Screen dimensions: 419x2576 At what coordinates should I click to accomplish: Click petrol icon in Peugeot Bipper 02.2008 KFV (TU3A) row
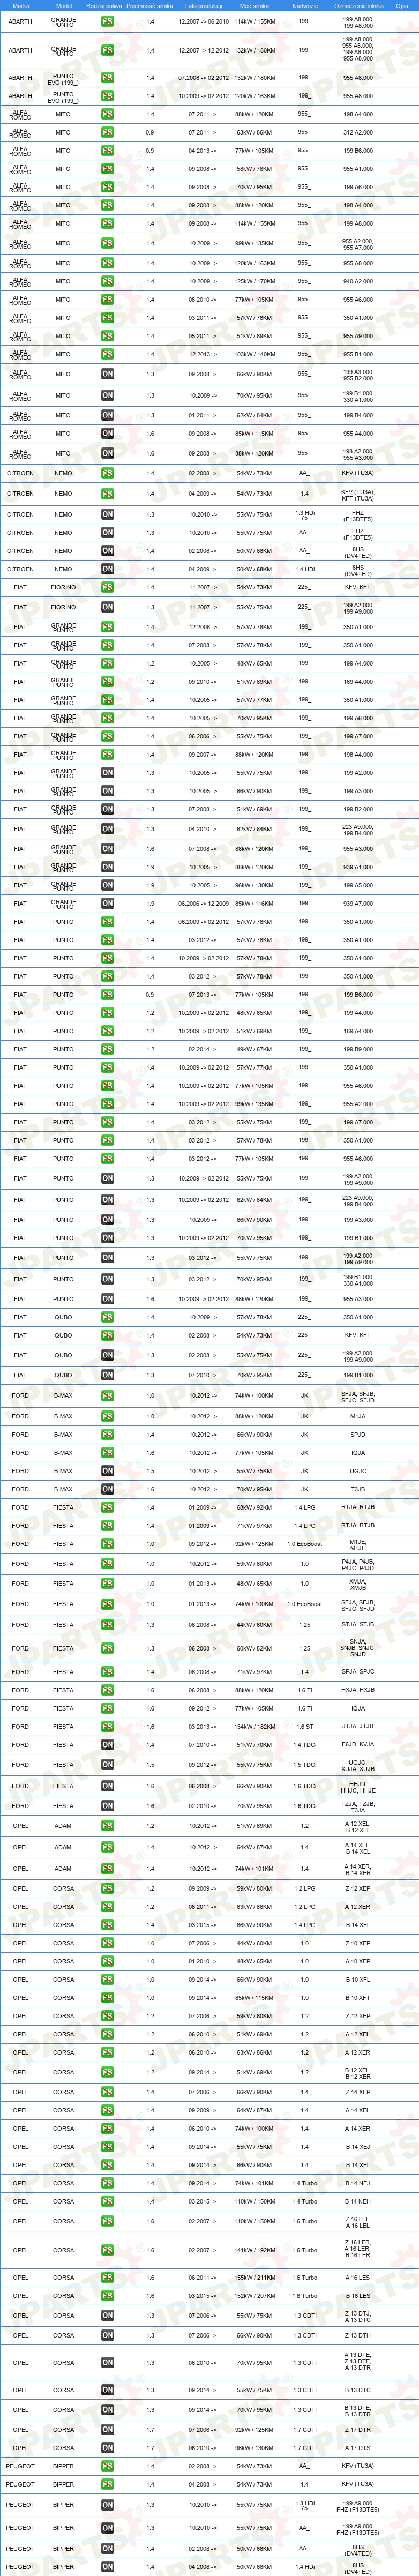point(107,2466)
